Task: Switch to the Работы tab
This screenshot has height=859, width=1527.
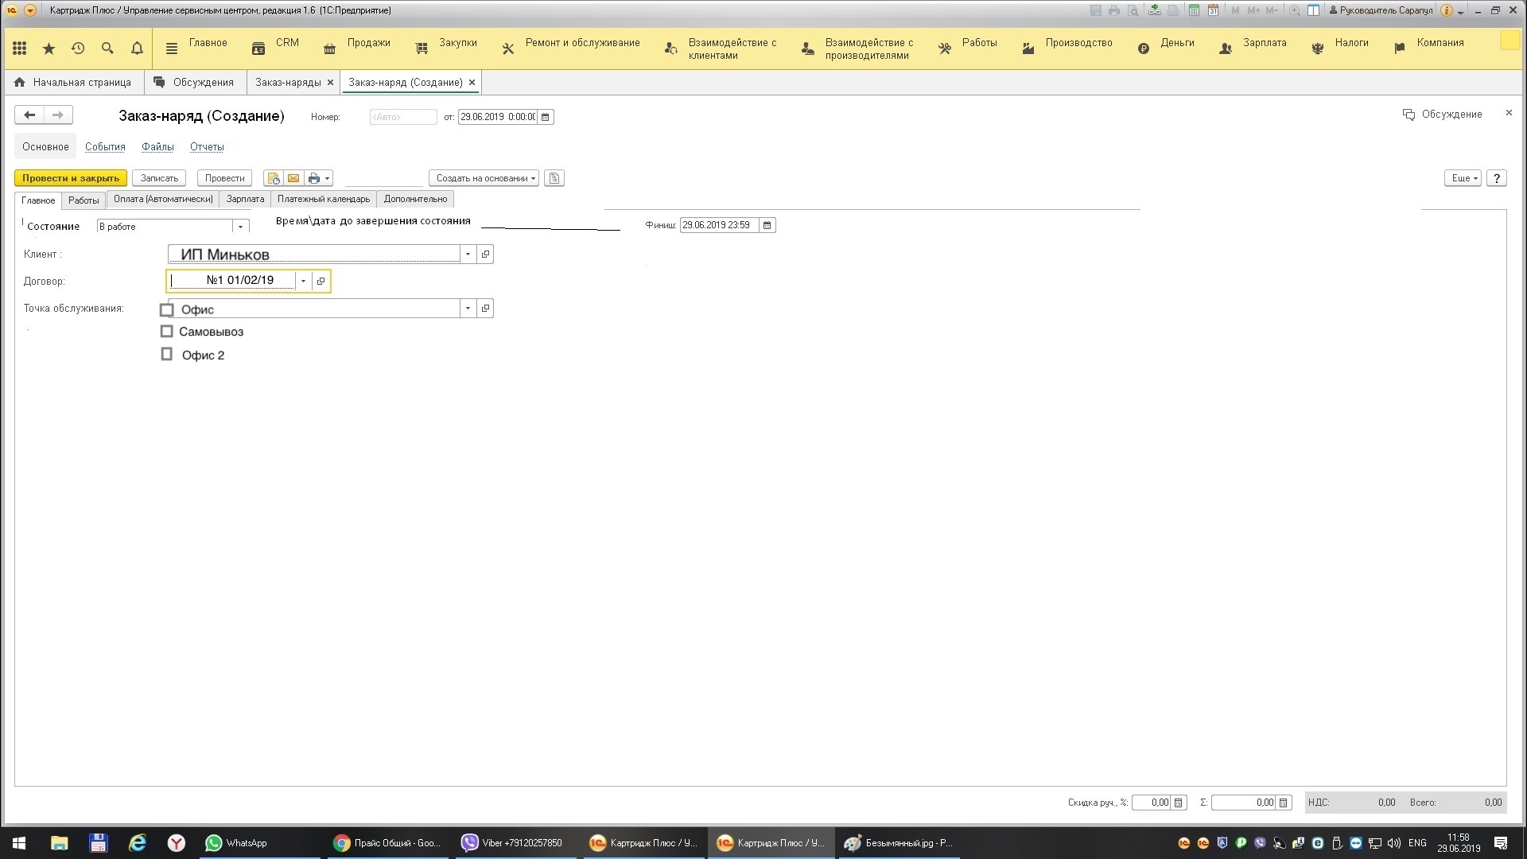Action: point(84,200)
